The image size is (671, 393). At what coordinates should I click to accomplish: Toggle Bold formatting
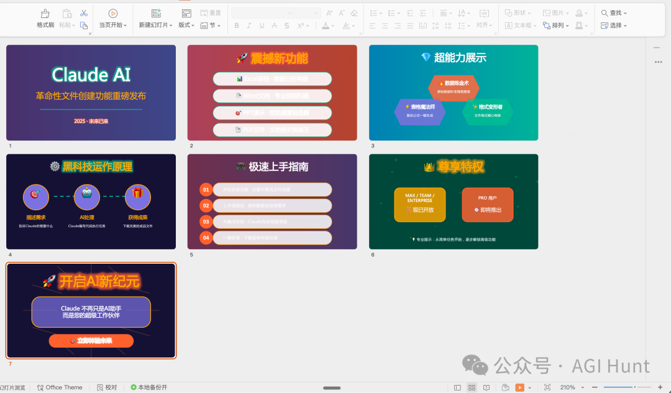point(237,25)
